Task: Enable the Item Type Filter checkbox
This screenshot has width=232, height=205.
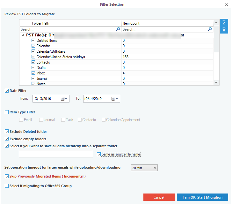Action: point(7,112)
